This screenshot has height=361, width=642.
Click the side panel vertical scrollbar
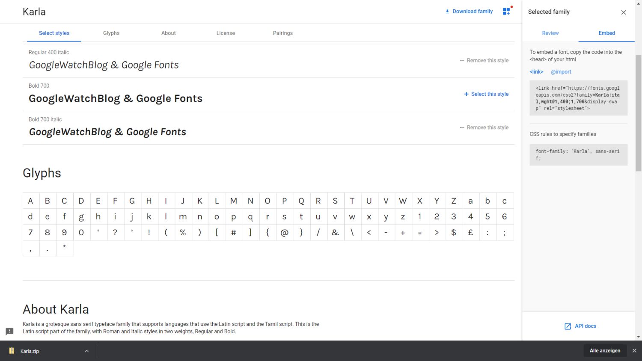pyautogui.click(x=638, y=113)
